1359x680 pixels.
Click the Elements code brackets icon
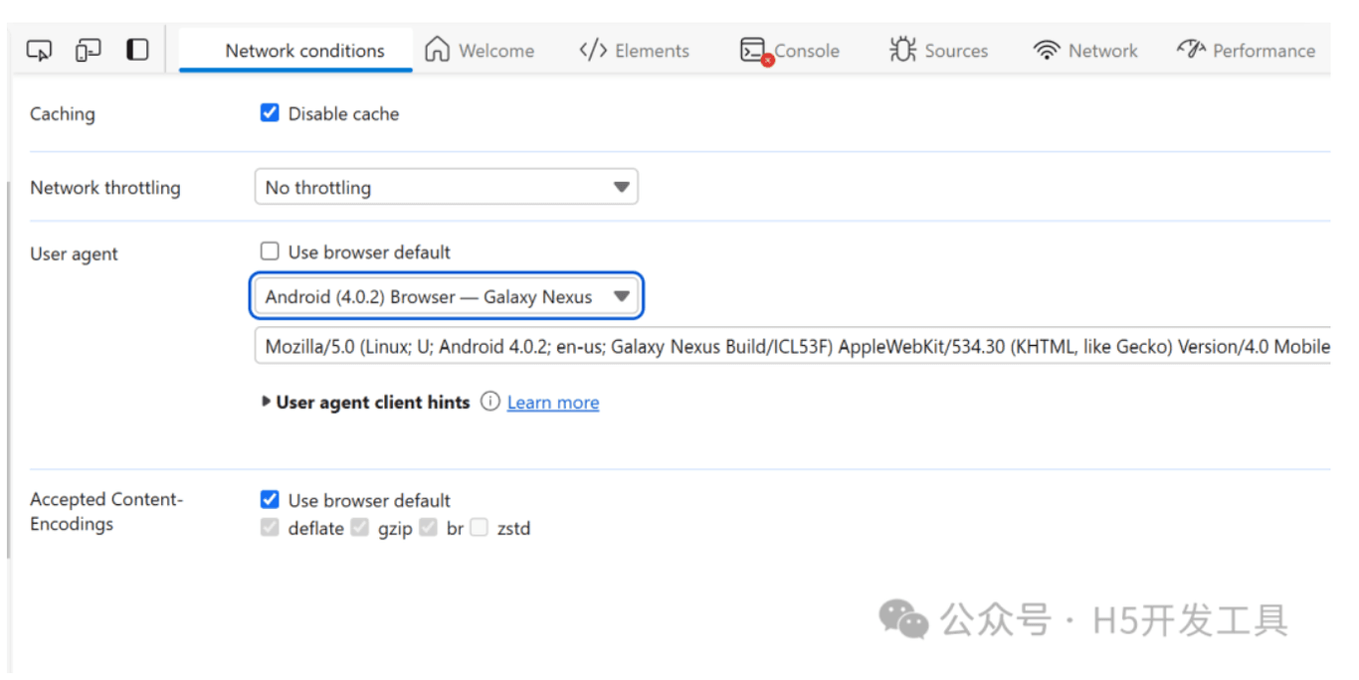(593, 50)
